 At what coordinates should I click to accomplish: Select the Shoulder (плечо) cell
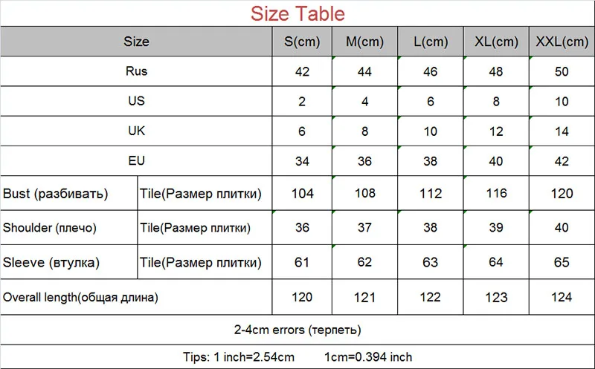pyautogui.click(x=68, y=228)
